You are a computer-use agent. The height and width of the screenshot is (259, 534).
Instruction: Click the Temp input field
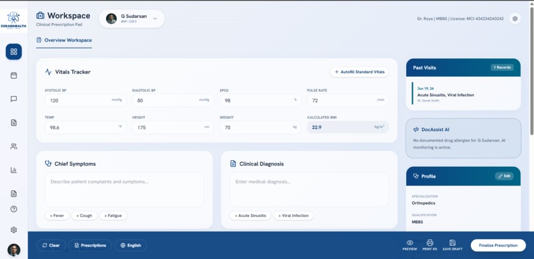click(x=85, y=127)
